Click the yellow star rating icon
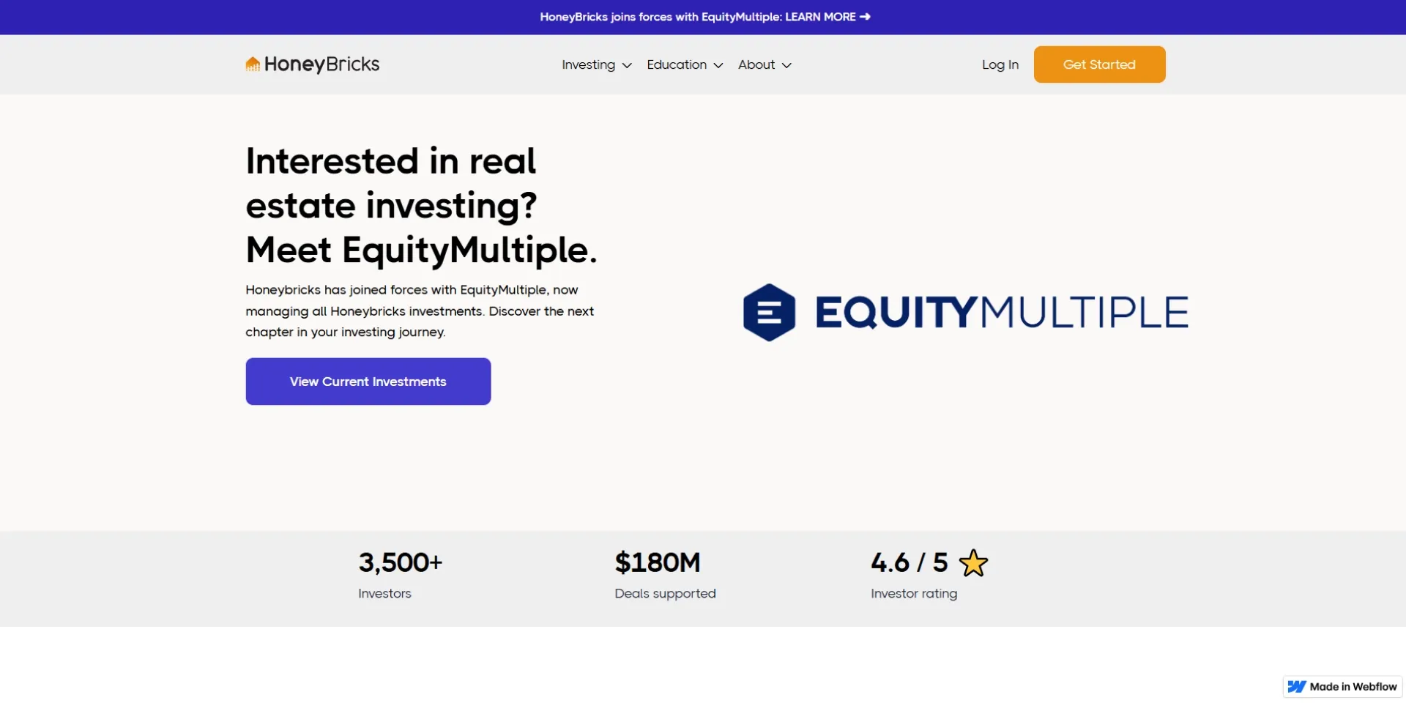This screenshot has width=1406, height=703. 973,563
